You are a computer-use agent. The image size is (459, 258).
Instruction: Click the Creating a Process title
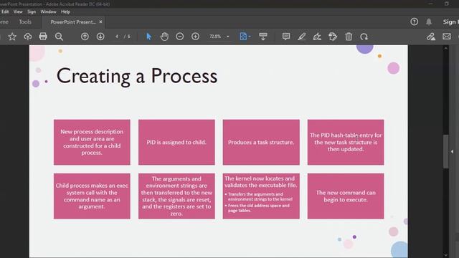click(x=137, y=76)
